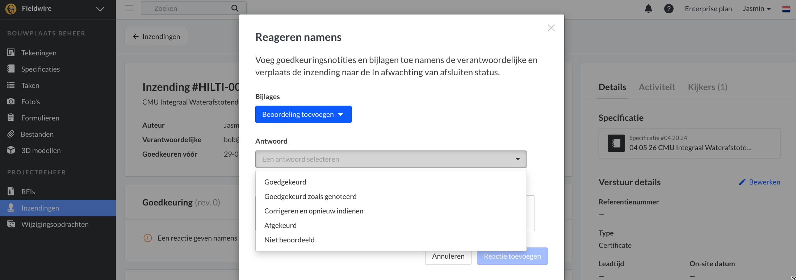The image size is (796, 280).
Task: Select Inzendingen in the sidebar
Action: [58, 208]
